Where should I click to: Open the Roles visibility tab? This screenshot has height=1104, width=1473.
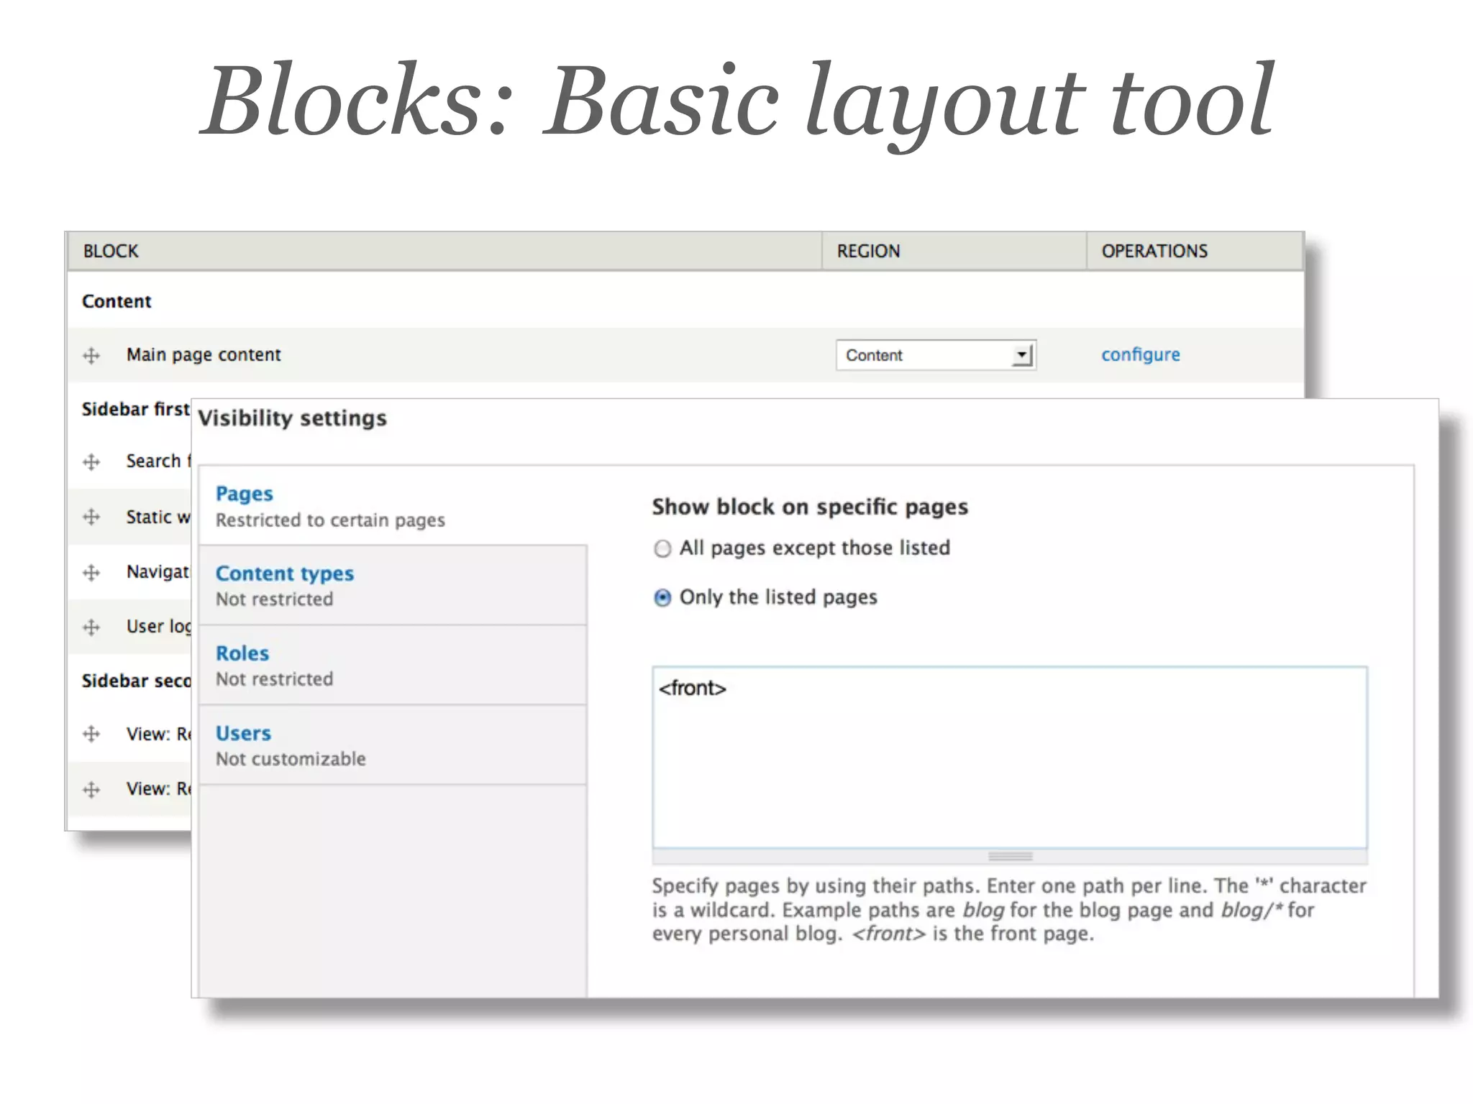pyautogui.click(x=393, y=665)
